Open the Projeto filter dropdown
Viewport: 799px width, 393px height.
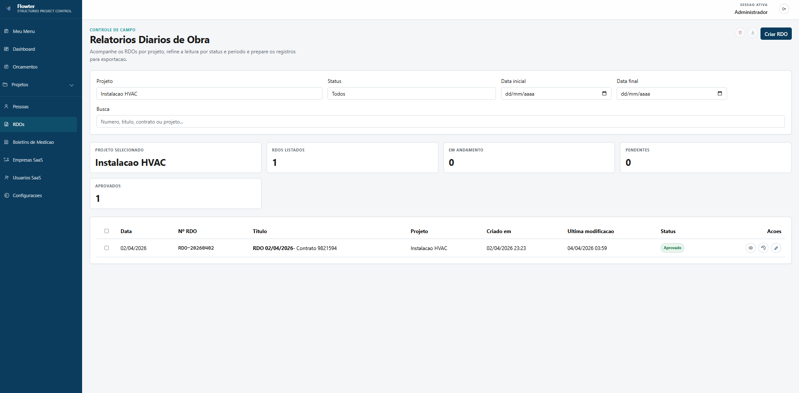coord(209,93)
